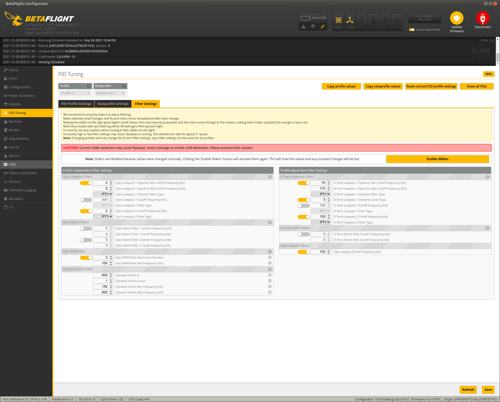Open the OSD section in sidebar
This screenshot has width=500, height=402.
12,165
